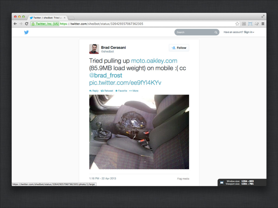Open the Sign in dropdown

(249, 32)
